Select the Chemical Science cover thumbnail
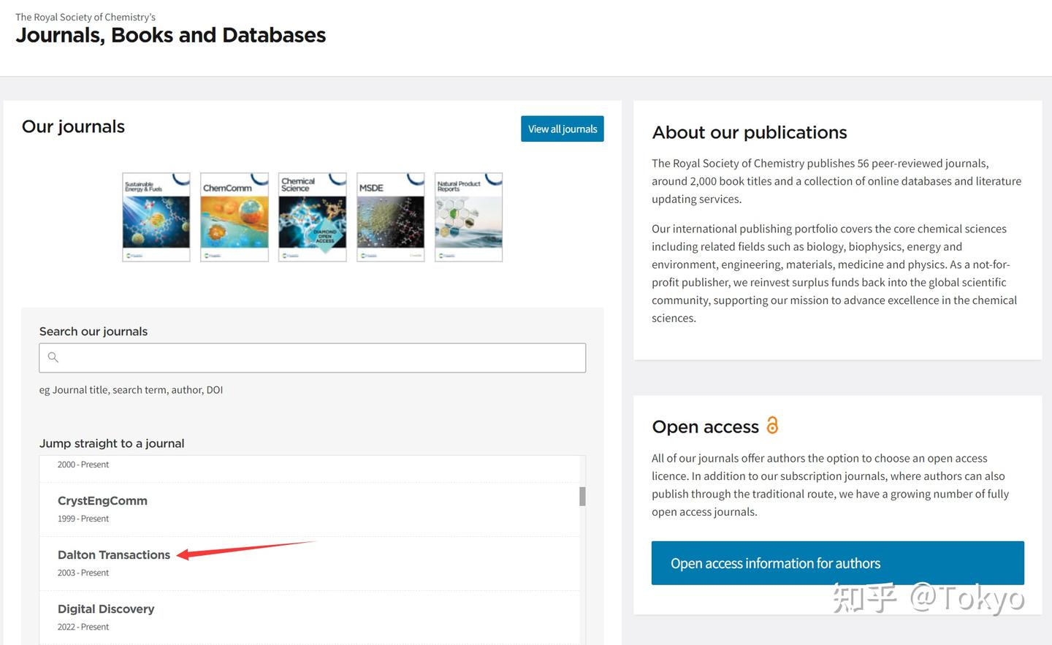 [x=313, y=217]
